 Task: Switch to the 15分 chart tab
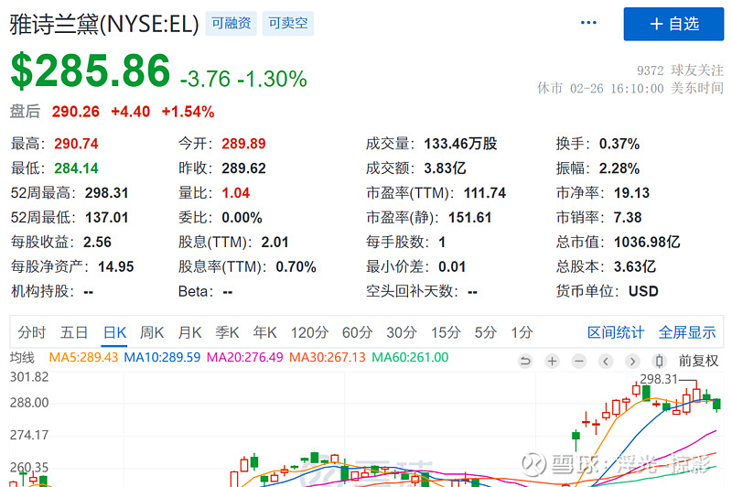[446, 332]
